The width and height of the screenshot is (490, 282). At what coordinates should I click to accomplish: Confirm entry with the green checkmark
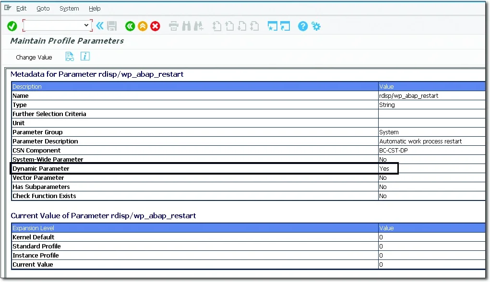pos(12,26)
